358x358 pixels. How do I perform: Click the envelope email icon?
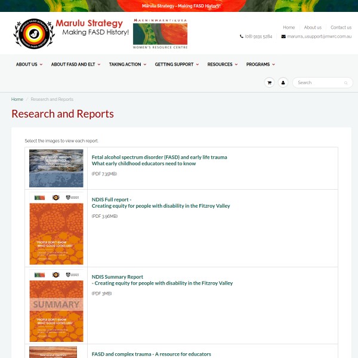pos(283,36)
